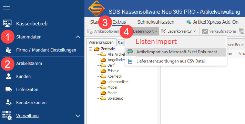This screenshot has height=124, width=245.
Task: Select the Angelladen folder
Action: (116, 60)
